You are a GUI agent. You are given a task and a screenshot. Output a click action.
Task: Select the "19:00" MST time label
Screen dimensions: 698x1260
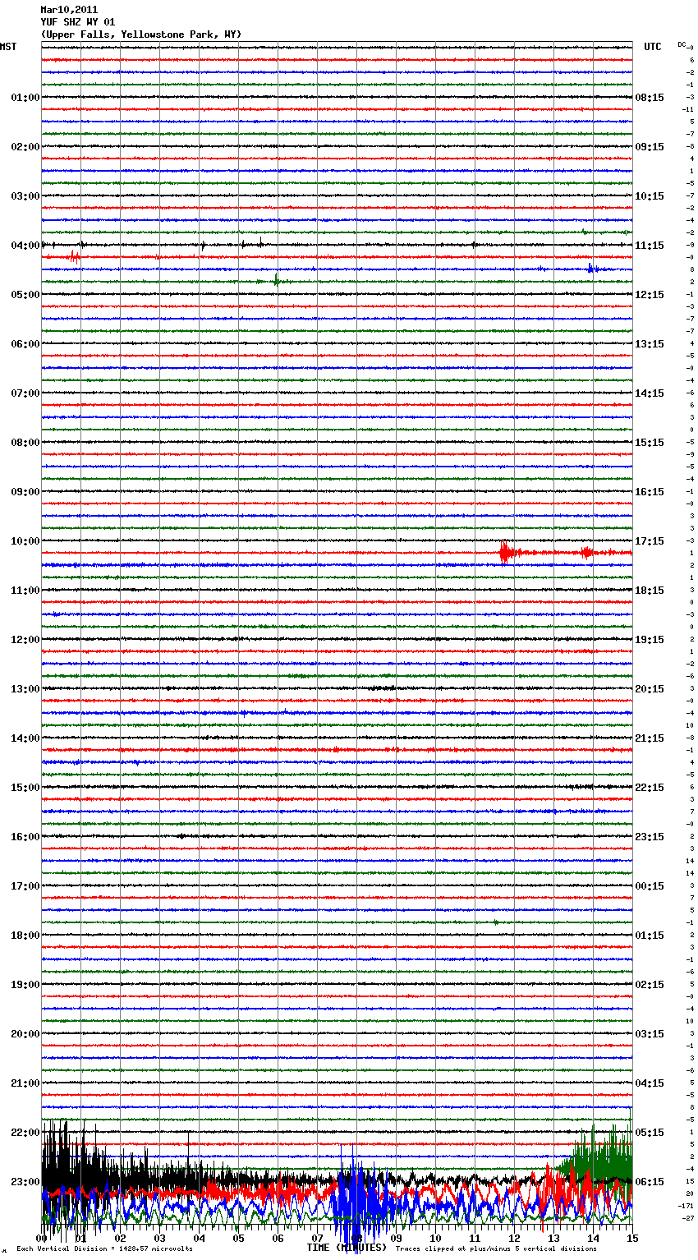tap(25, 985)
